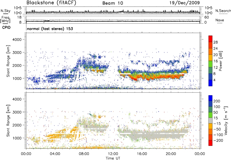Pick the blue top segment of the velocity colorbar
This screenshot has height=160, width=231.
(x=210, y=98)
